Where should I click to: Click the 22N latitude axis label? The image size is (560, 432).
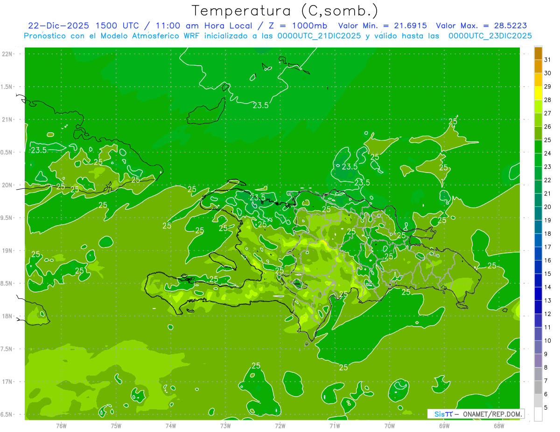pos(7,54)
